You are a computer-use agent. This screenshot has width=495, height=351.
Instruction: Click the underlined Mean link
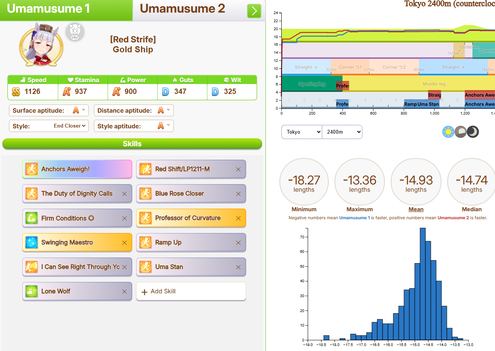point(416,209)
